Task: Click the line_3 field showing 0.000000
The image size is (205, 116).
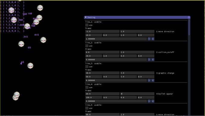Action: click(116, 80)
